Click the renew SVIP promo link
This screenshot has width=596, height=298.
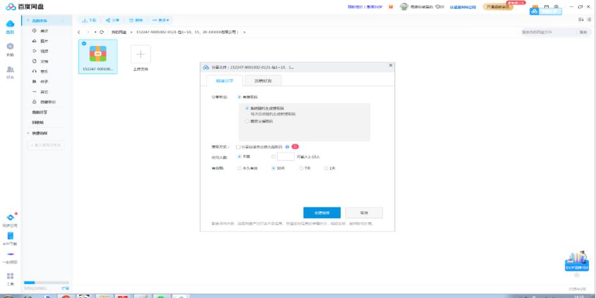[x=365, y=7]
